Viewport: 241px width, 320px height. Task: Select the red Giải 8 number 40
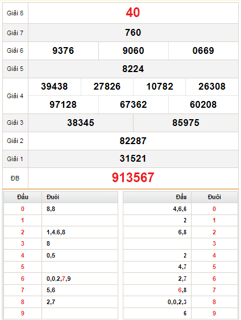click(133, 12)
